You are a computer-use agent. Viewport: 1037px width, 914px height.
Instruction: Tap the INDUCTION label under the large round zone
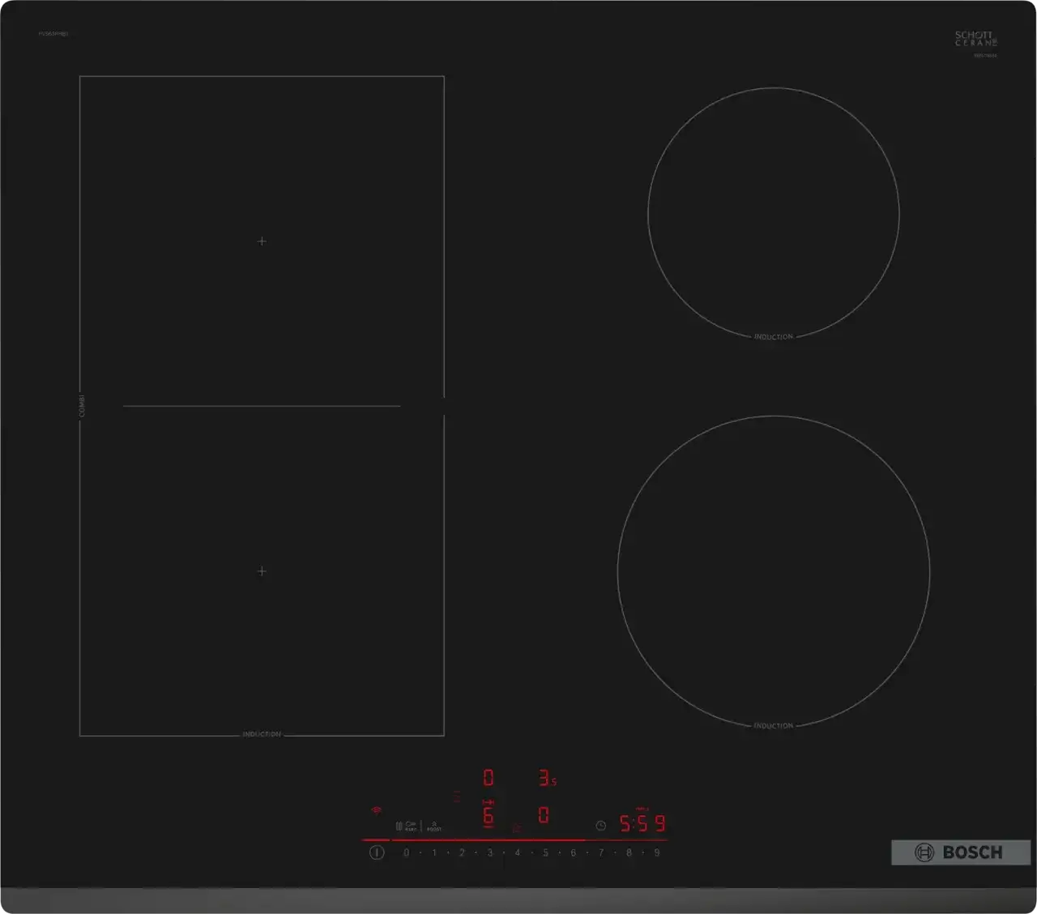point(774,726)
